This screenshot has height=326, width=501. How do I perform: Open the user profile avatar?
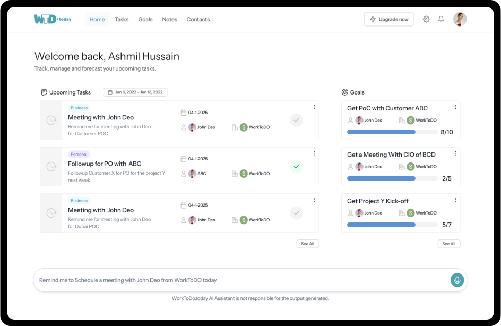tap(460, 19)
